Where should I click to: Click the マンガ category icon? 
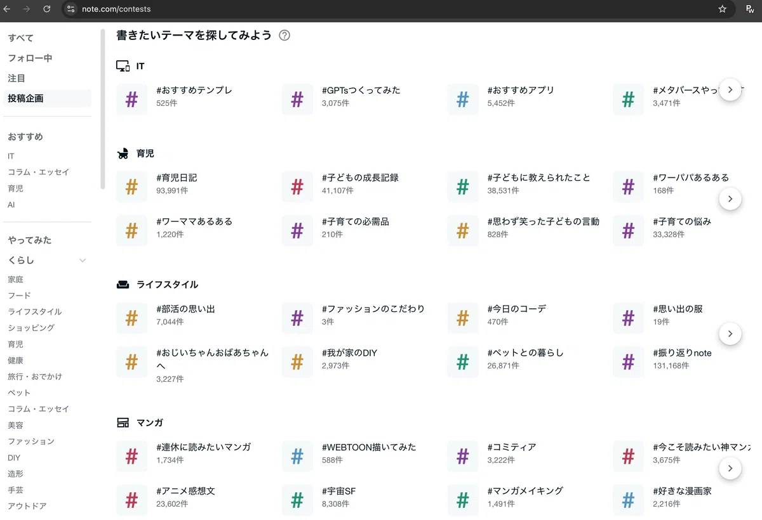click(123, 422)
